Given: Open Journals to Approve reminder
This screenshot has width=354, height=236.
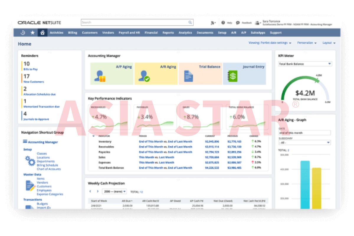Looking at the screenshot, I should [36, 119].
